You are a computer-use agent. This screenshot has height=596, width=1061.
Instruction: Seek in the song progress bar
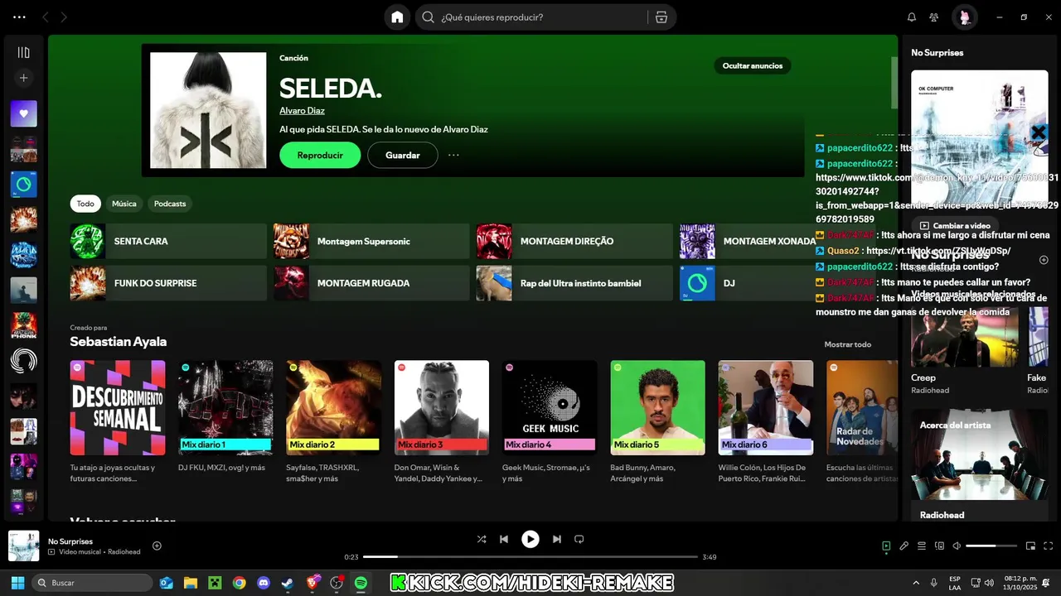point(530,557)
